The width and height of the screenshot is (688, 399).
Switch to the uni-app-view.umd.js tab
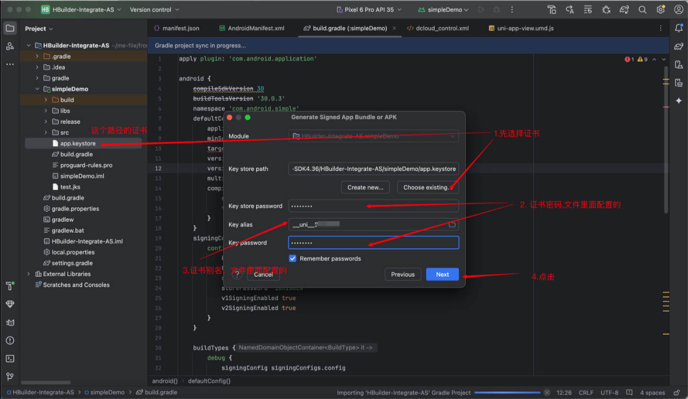[521, 28]
